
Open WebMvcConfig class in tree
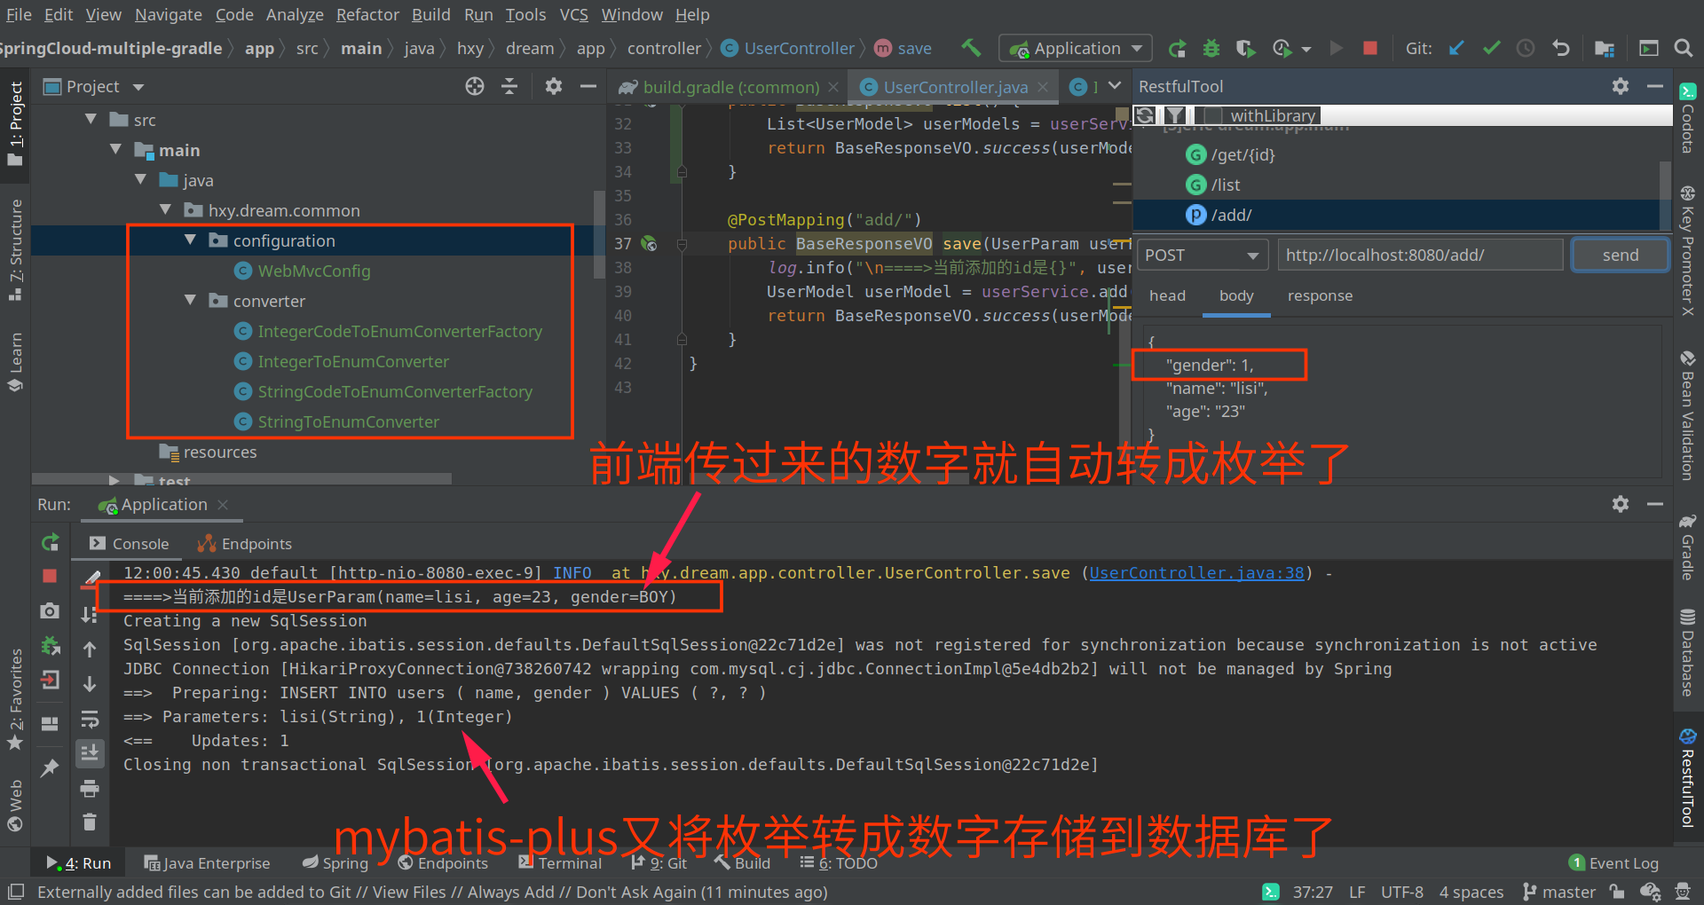(314, 271)
